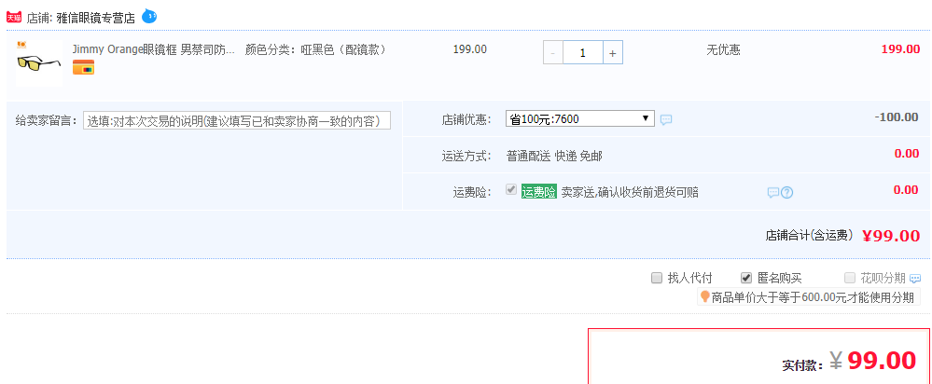Toggle the 花呗分期 checkbox
932x384 pixels.
(x=850, y=278)
